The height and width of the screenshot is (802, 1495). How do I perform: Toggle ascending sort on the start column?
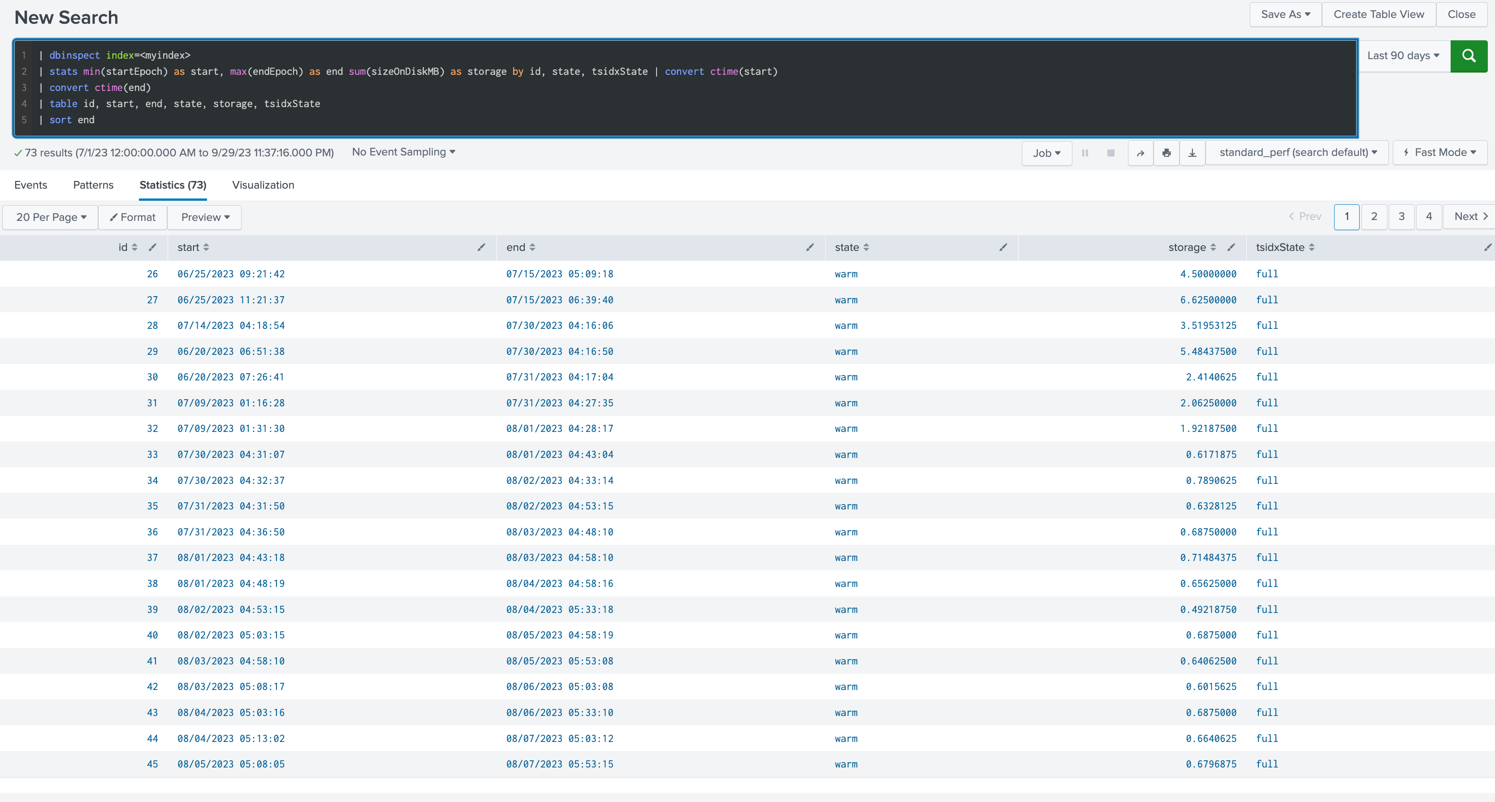coord(207,247)
